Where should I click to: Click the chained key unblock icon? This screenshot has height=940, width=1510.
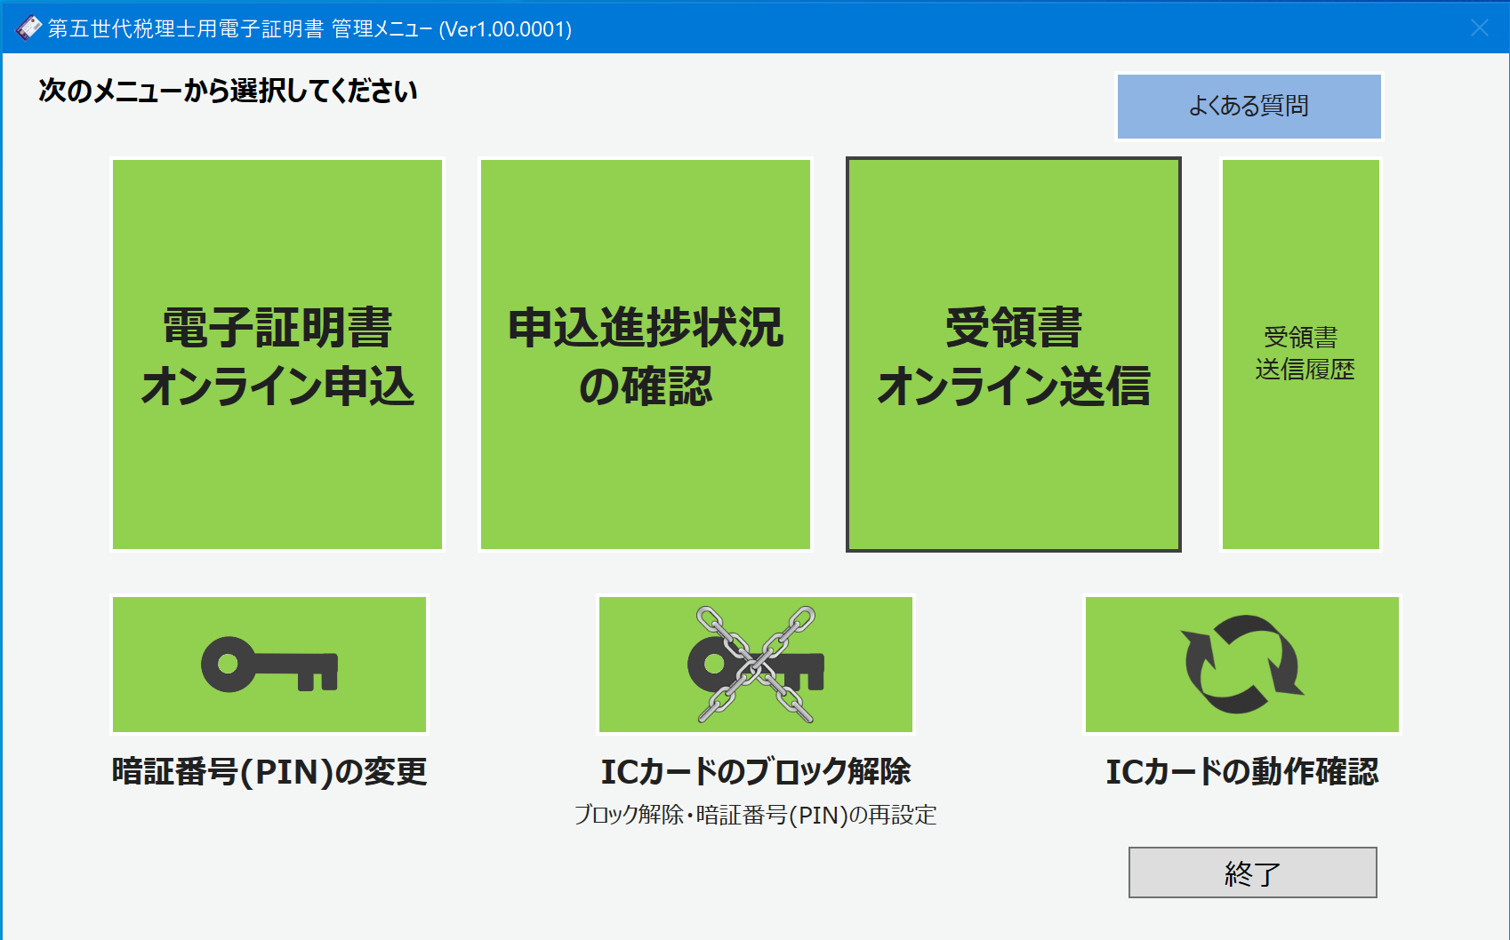click(756, 665)
